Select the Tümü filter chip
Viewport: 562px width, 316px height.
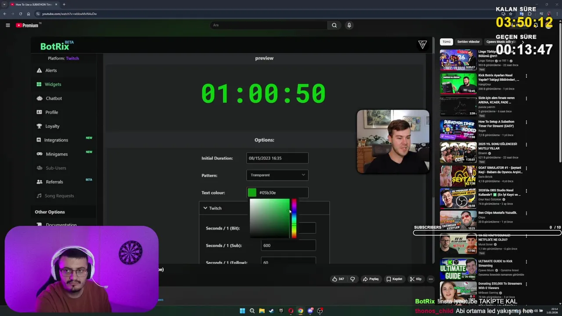click(447, 42)
